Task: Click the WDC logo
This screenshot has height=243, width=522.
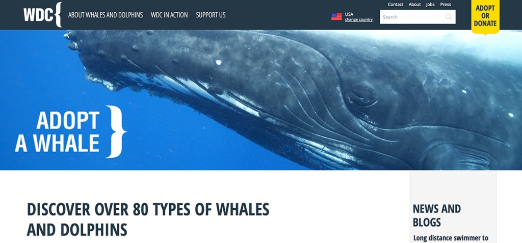Action: point(43,15)
